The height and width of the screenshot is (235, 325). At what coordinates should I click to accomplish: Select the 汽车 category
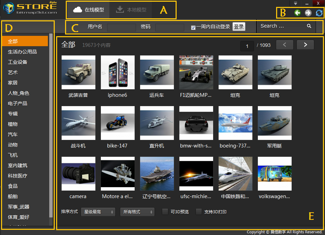point(25,134)
